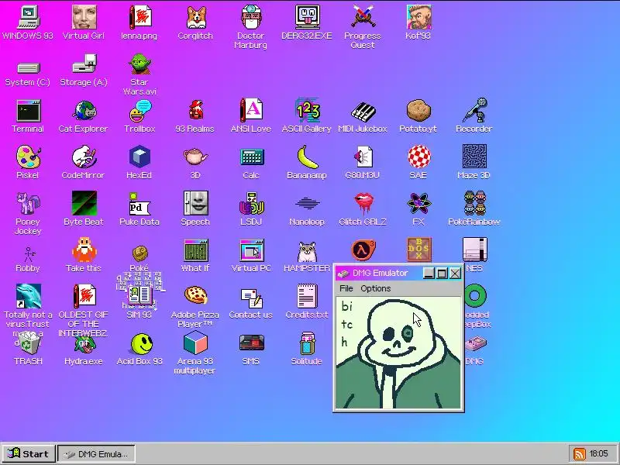This screenshot has height=465, width=620.
Task: Open FX atom icon
Action: coord(418,203)
